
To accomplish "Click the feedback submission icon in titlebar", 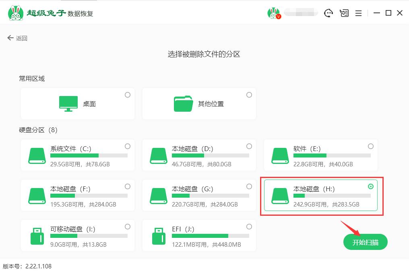I will (x=344, y=13).
